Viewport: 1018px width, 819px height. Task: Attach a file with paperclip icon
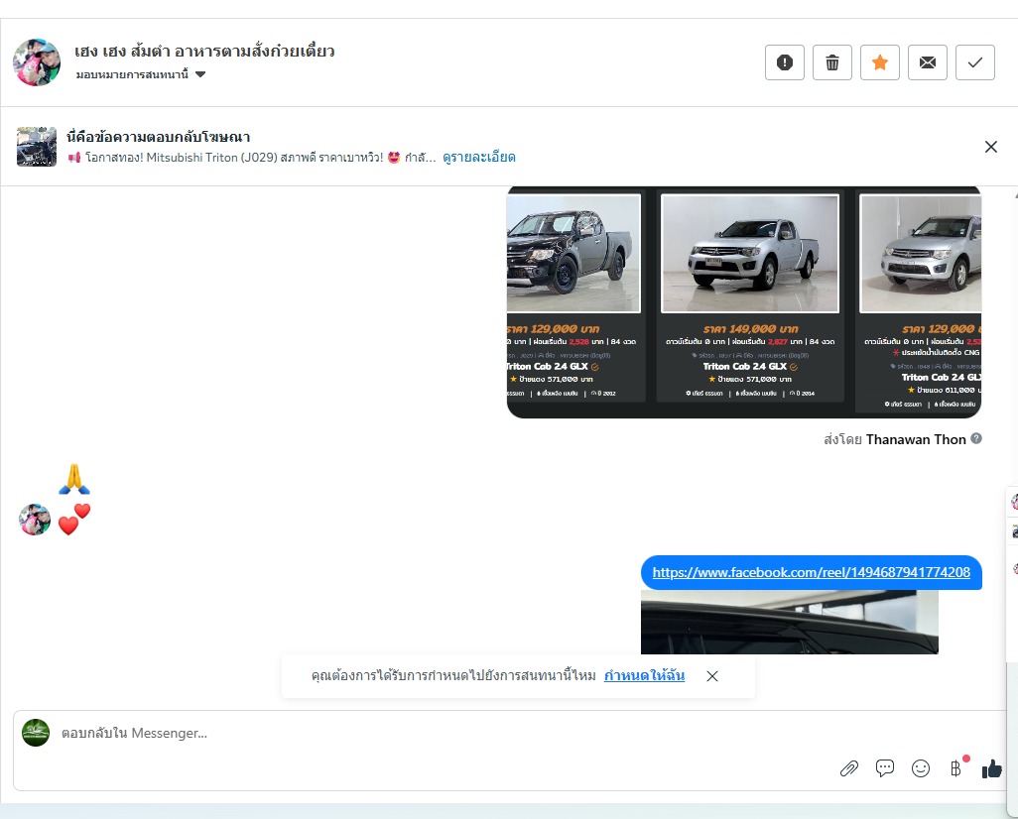click(849, 769)
